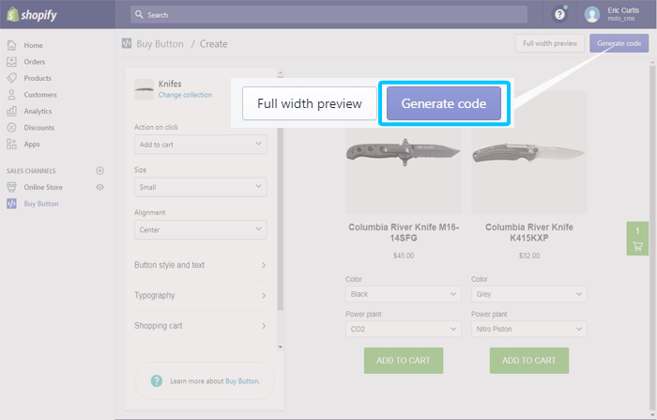
Task: Click the Eric Curtis account name
Action: [x=623, y=10]
